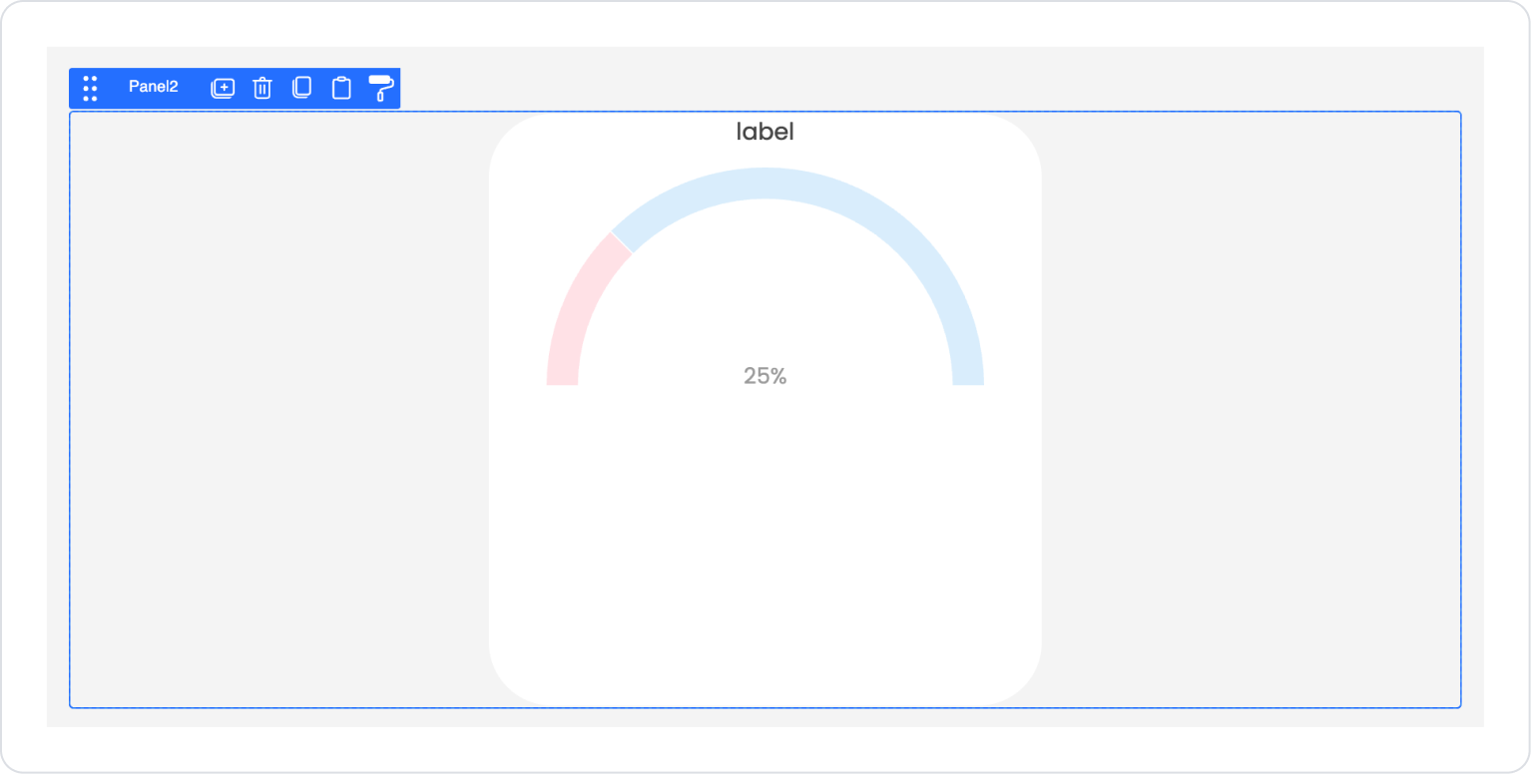Grab the Panel2 drag handle dots
This screenshot has height=774, width=1531.
[90, 88]
